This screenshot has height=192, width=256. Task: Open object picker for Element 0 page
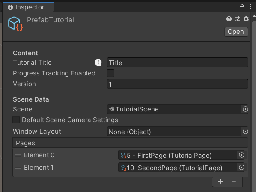click(x=241, y=155)
